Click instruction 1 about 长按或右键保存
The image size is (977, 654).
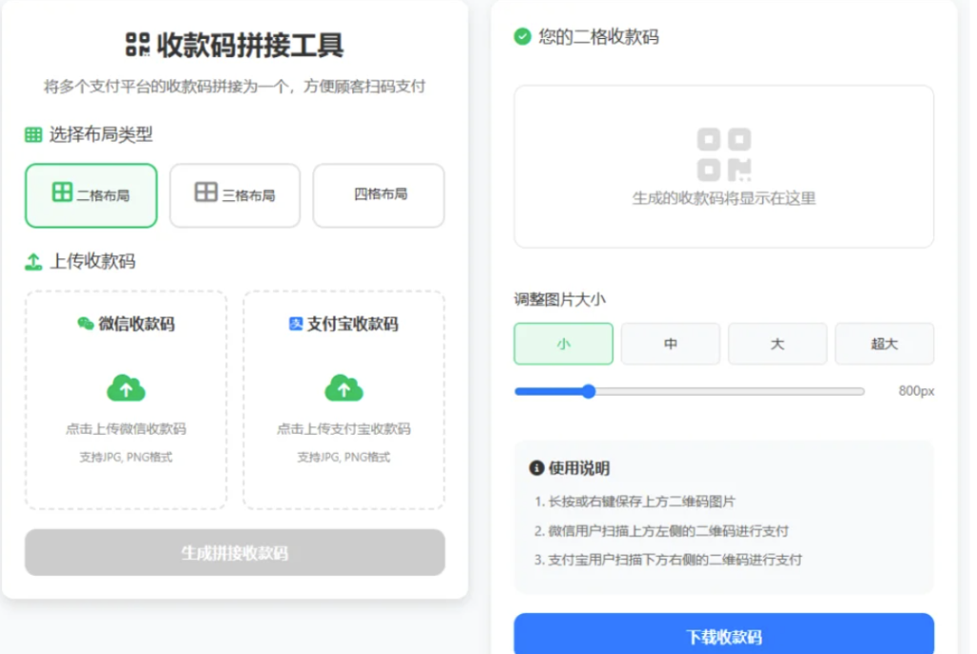pyautogui.click(x=634, y=501)
